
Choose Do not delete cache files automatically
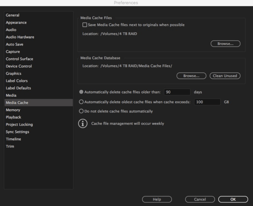81,111
